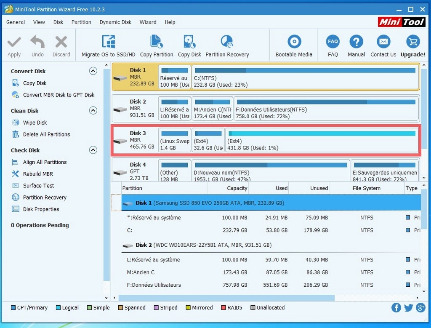Image resolution: width=431 pixels, height=328 pixels.
Task: Select the F:Données Utilisateurs row in list
Action: click(x=271, y=285)
